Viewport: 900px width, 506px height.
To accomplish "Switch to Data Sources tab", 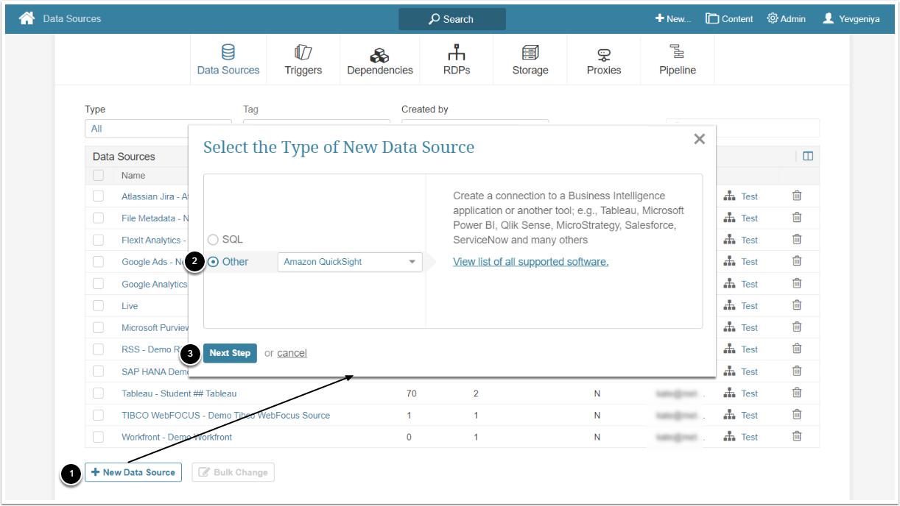I will point(228,60).
